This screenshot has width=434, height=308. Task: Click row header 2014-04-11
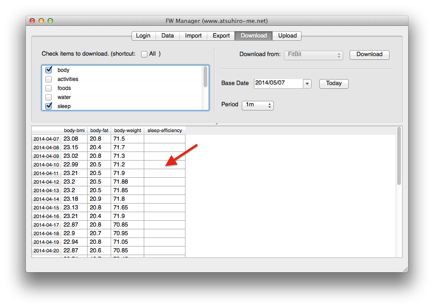click(x=46, y=173)
